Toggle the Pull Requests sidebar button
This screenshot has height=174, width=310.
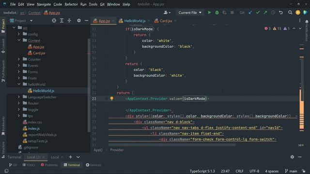click(x=3, y=71)
